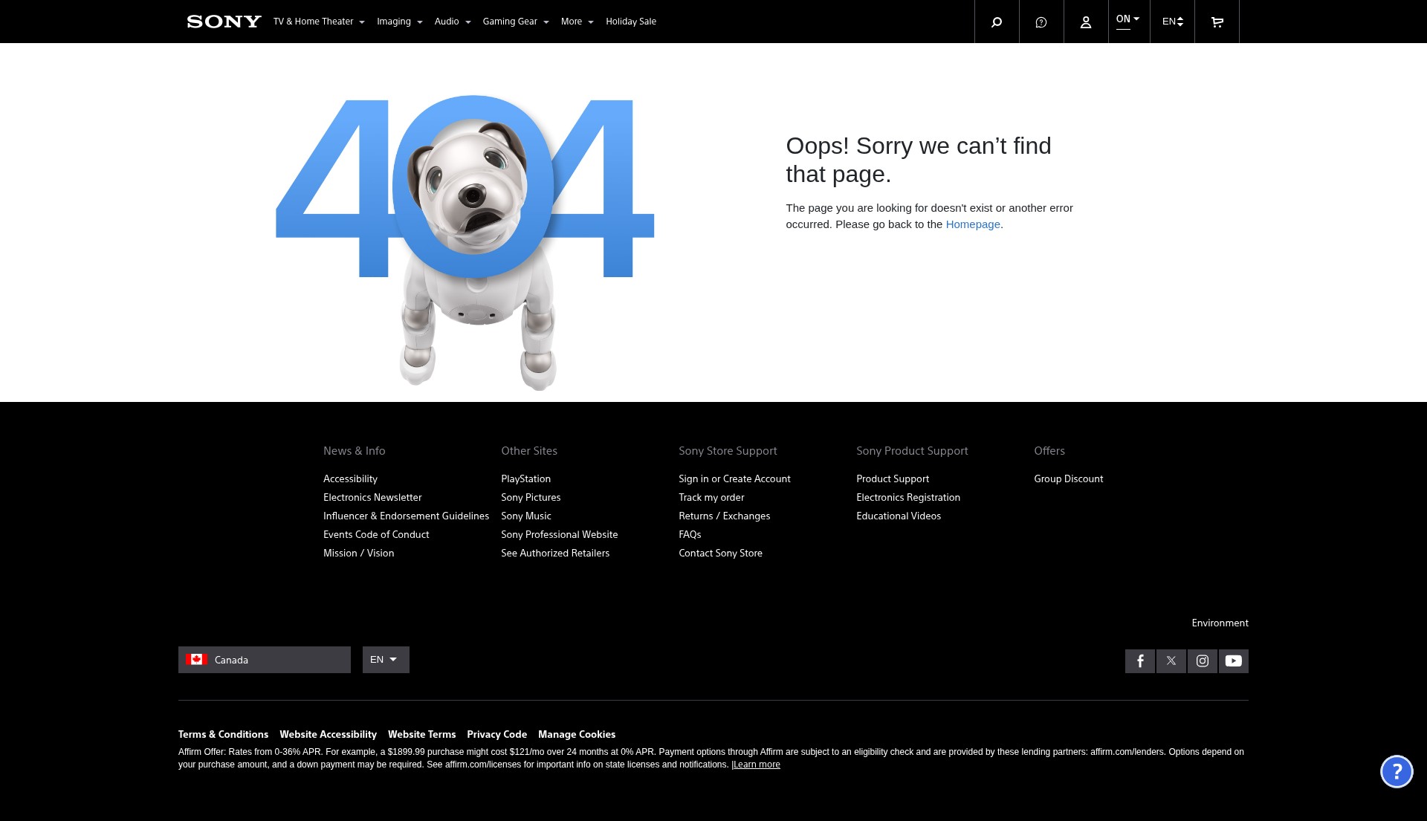The width and height of the screenshot is (1427, 821).
Task: Open the ON province dropdown
Action: (1128, 20)
